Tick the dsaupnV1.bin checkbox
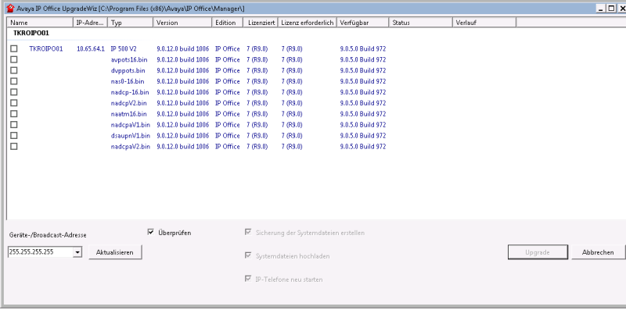This screenshot has width=626, height=310. (14, 135)
